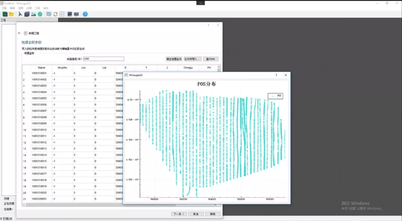The height and width of the screenshot is (221, 402).
Task: Open the 工具 menu in menu bar
Action: pos(37,8)
